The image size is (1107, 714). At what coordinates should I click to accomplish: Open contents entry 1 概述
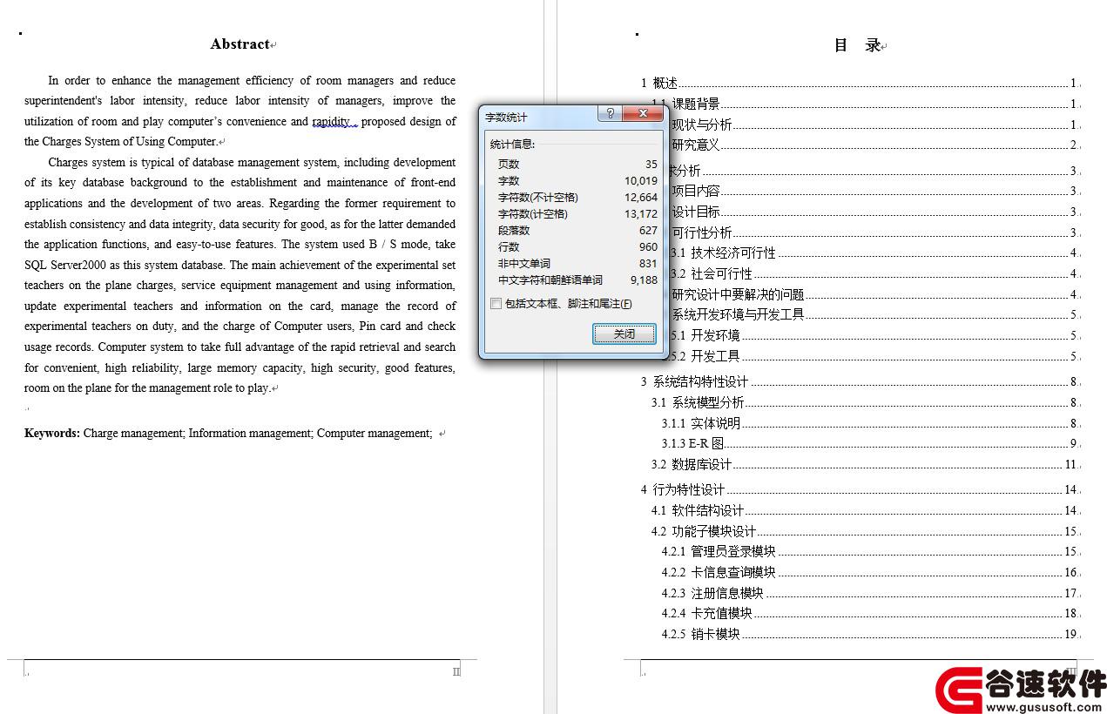(859, 83)
